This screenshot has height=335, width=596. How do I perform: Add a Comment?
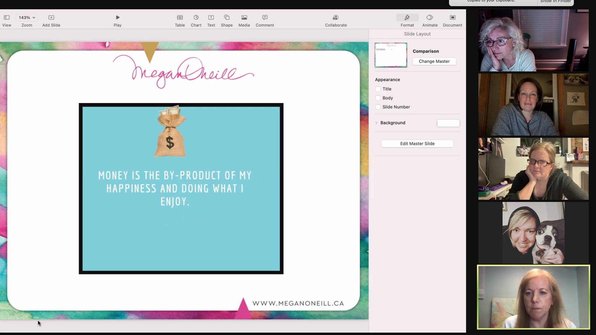pyautogui.click(x=265, y=21)
